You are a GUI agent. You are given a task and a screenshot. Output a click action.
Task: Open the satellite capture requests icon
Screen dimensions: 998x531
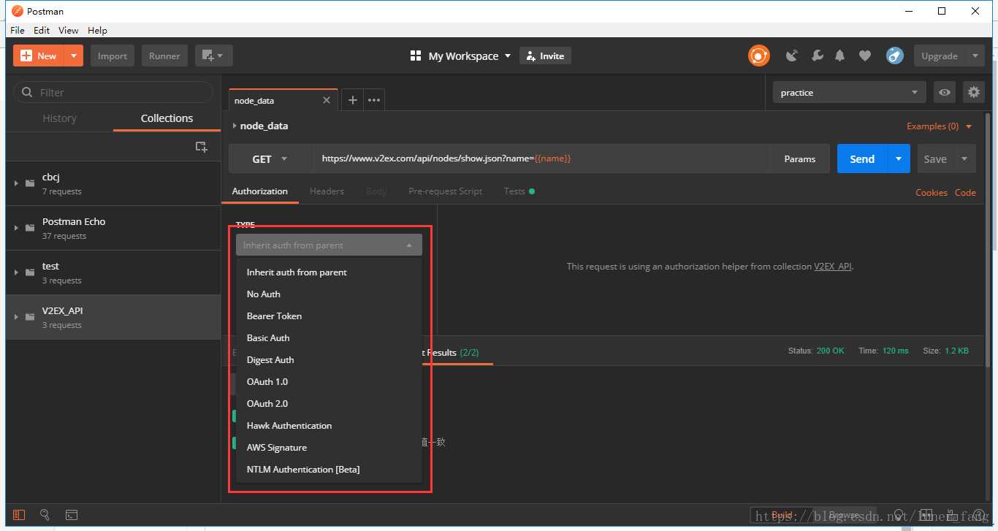pos(792,56)
